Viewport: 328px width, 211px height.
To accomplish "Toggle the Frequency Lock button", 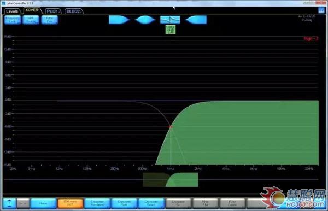I will (13, 20).
